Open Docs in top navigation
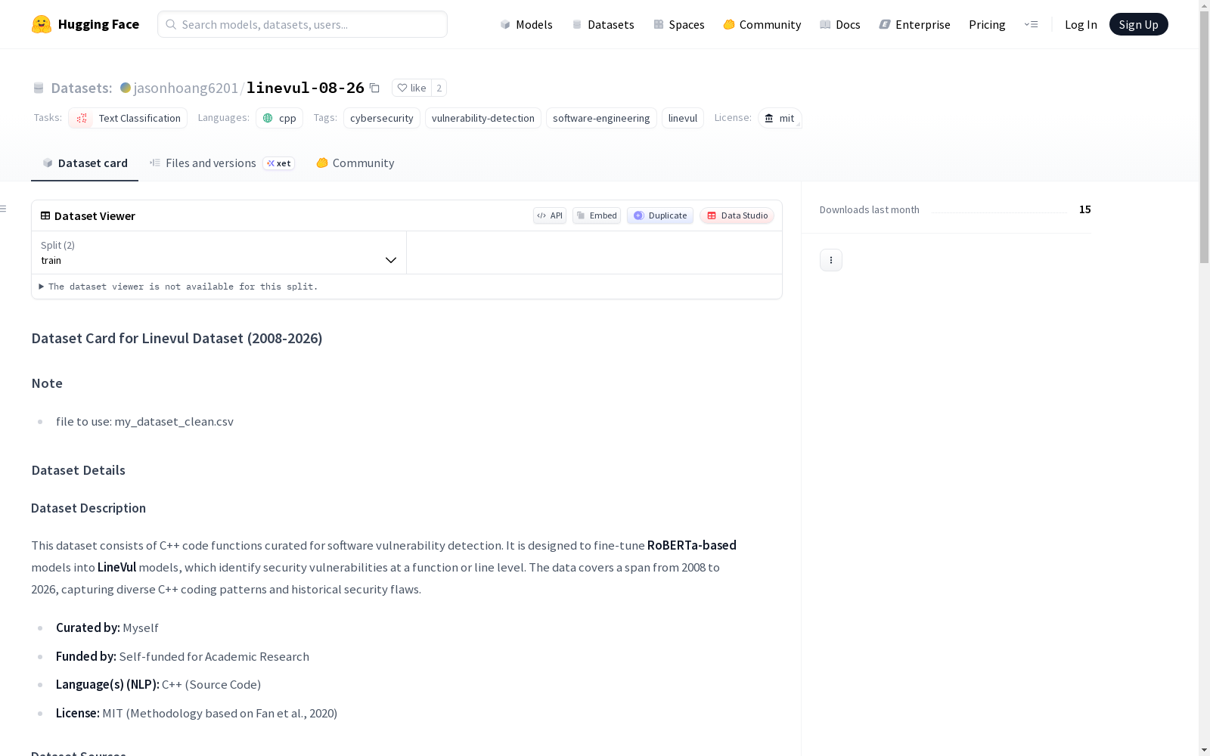Image resolution: width=1210 pixels, height=756 pixels. 839,24
